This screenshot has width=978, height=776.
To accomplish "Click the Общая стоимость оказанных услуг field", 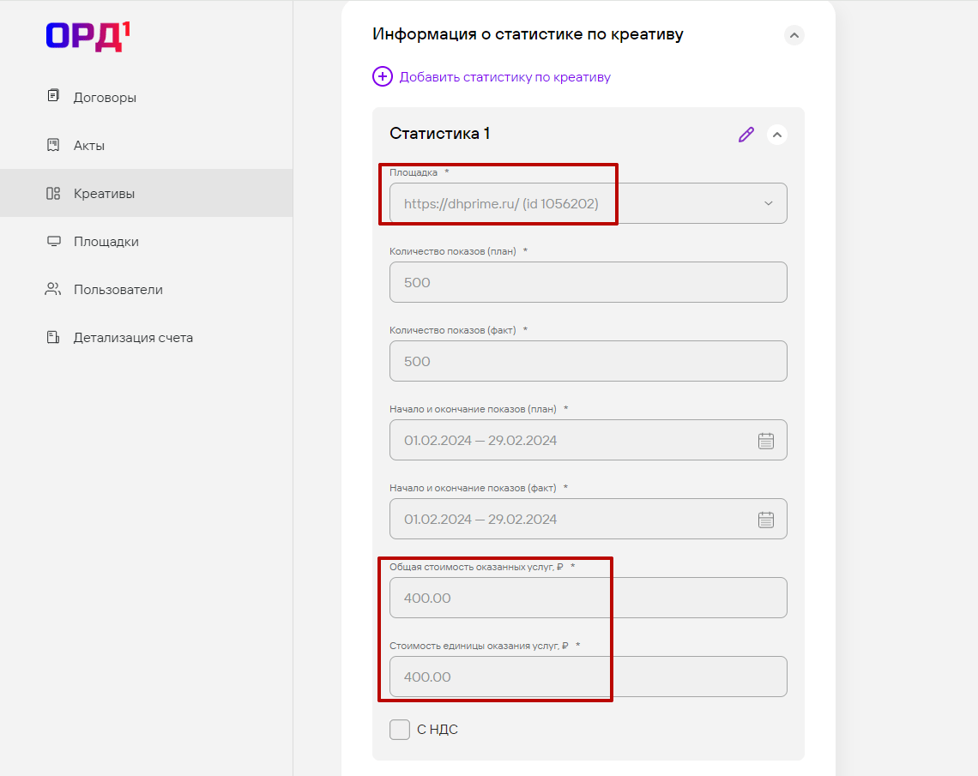I will [588, 598].
